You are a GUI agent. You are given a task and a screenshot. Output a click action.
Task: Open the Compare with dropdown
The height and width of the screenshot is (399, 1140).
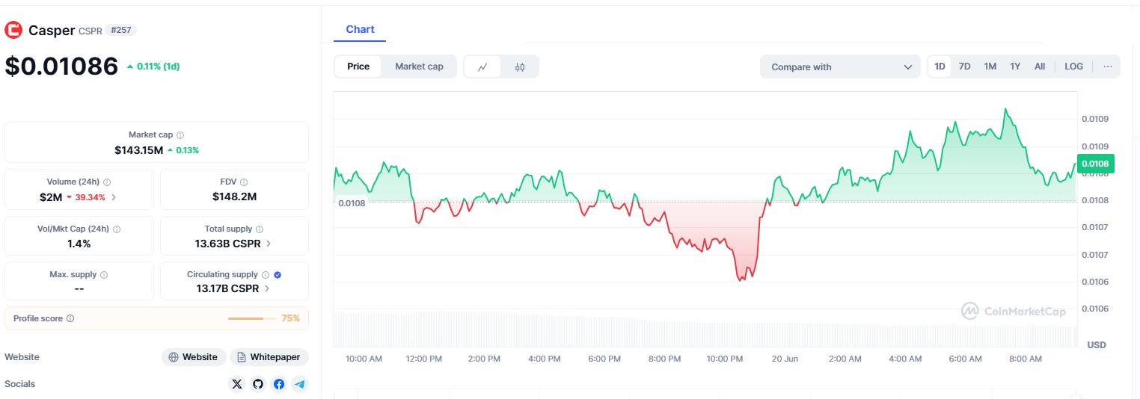[840, 66]
